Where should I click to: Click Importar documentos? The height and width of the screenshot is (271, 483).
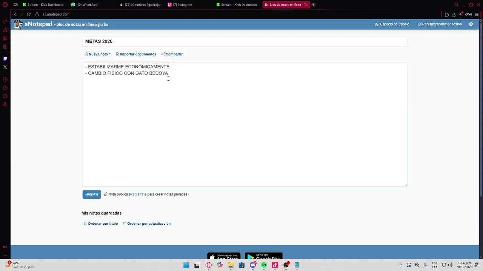(136, 54)
